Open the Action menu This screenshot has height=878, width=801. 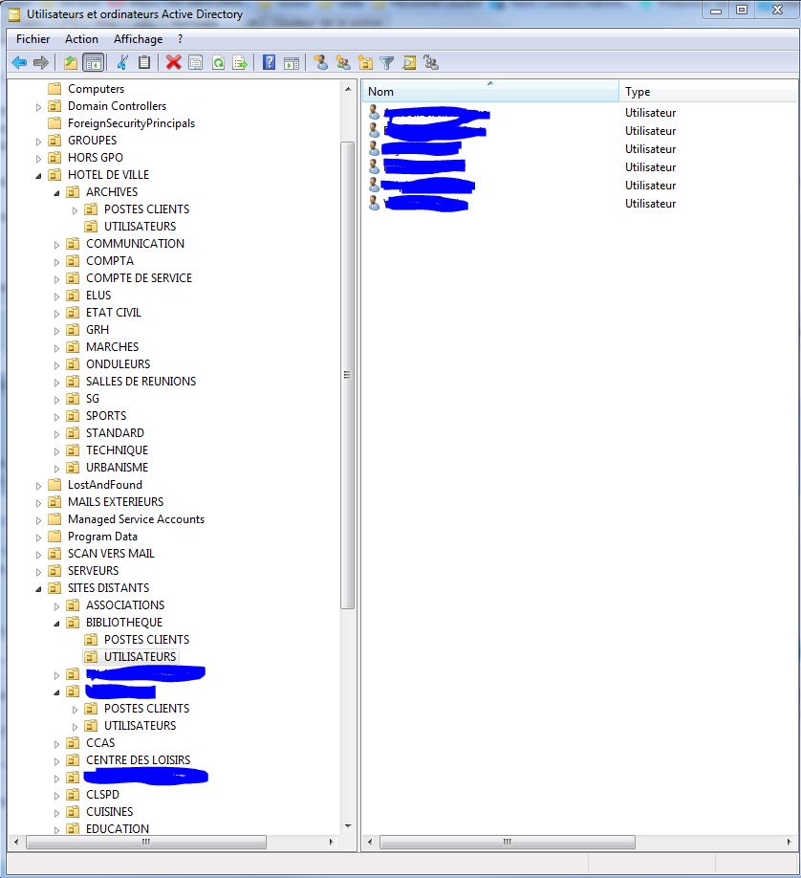click(81, 39)
